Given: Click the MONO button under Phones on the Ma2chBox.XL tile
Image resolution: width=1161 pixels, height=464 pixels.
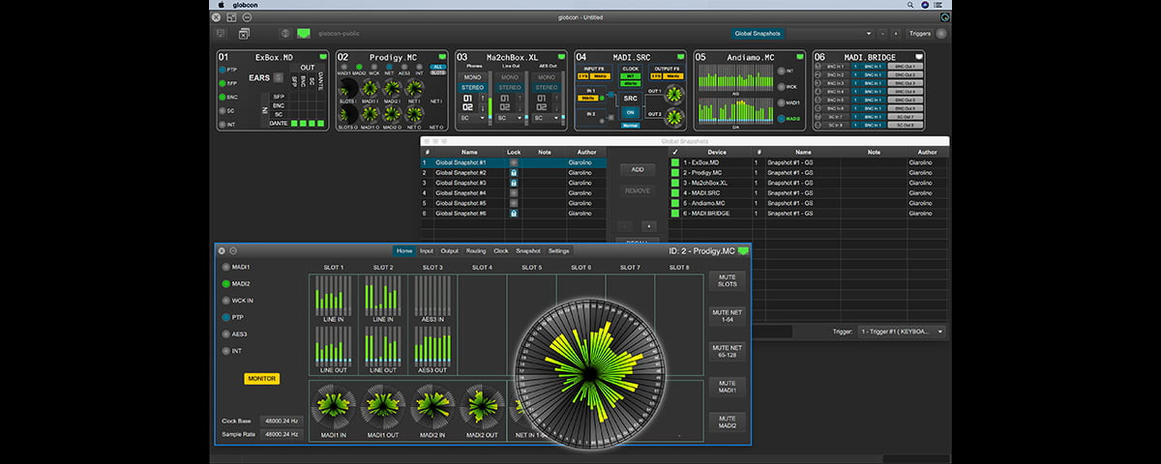Looking at the screenshot, I should (x=472, y=76).
